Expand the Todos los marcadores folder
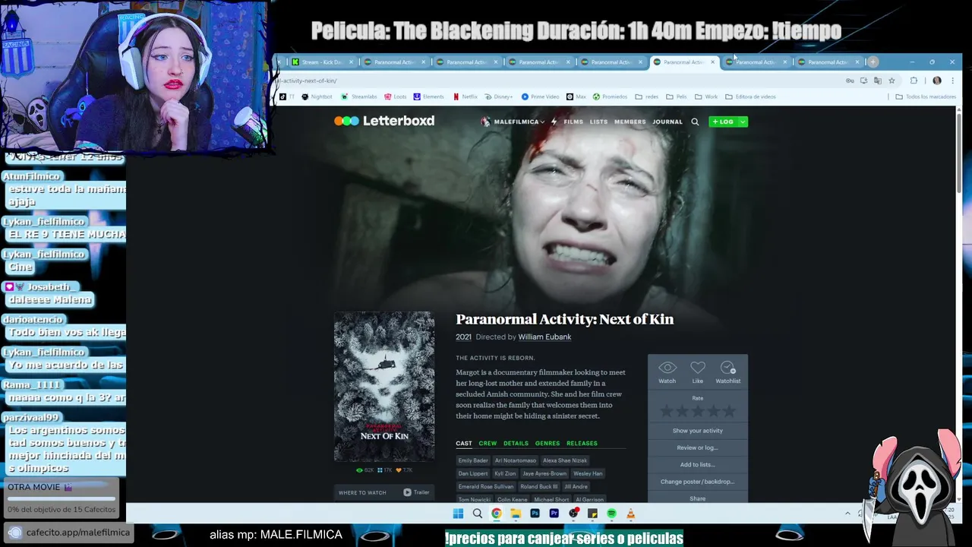Image resolution: width=972 pixels, height=547 pixels. 926,96
